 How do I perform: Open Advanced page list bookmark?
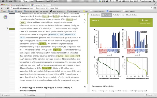74,11
